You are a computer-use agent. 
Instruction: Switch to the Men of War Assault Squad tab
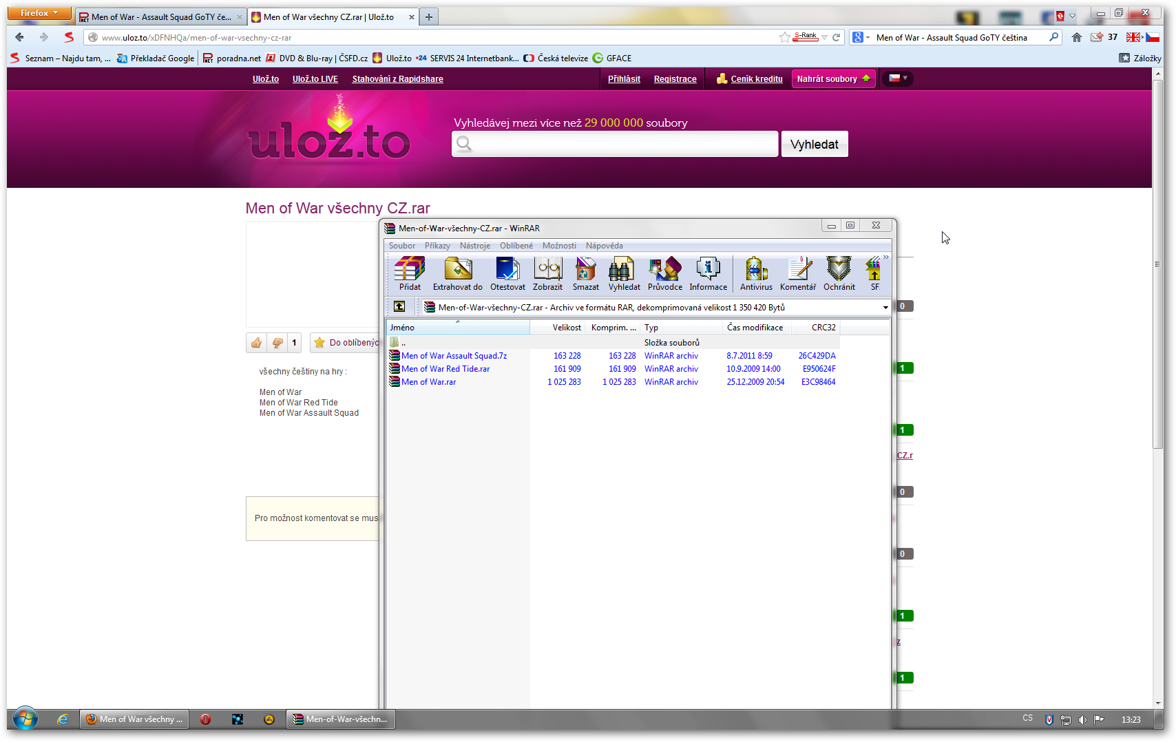coord(160,17)
